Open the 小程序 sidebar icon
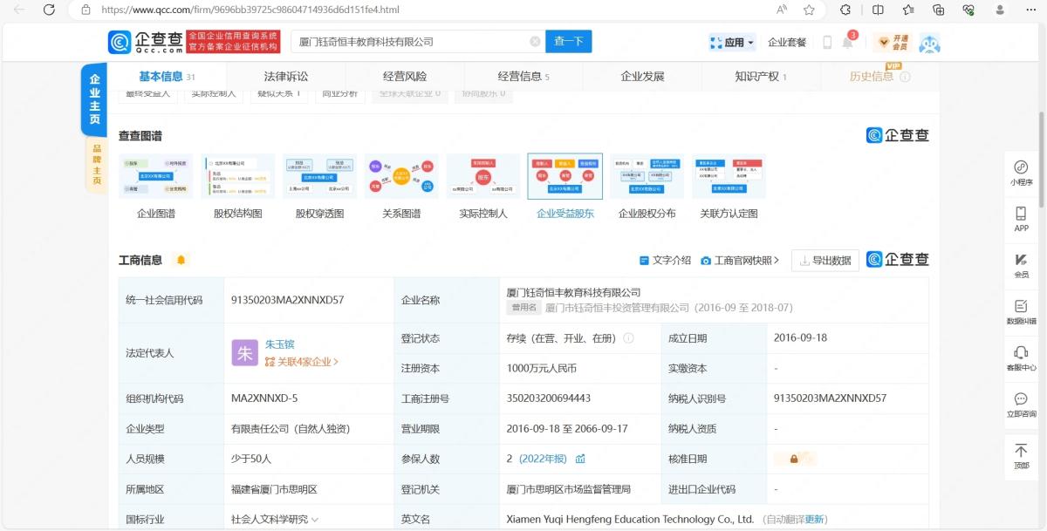Image resolution: width=1047 pixels, height=531 pixels. [x=1021, y=172]
